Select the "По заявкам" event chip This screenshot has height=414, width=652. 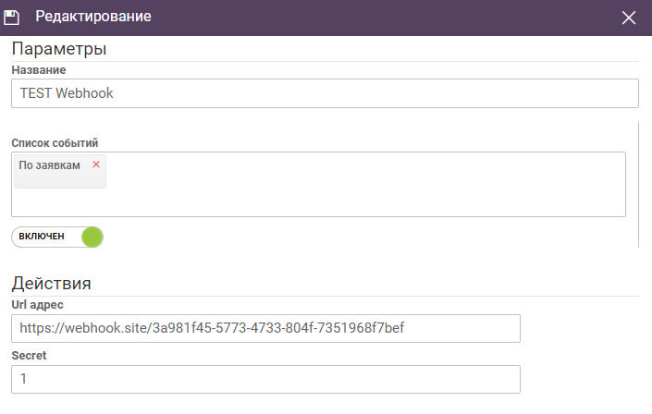click(x=50, y=165)
